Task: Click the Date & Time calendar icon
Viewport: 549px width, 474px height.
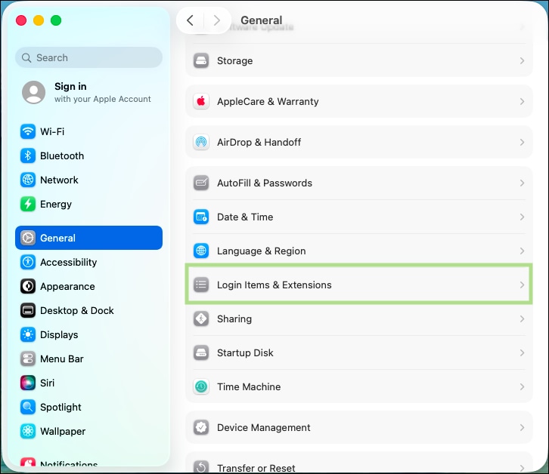Action: pyautogui.click(x=201, y=217)
